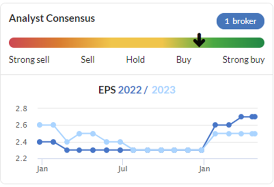This screenshot has width=274, height=187.
Task: Select the Strong buy label
Action: (243, 60)
